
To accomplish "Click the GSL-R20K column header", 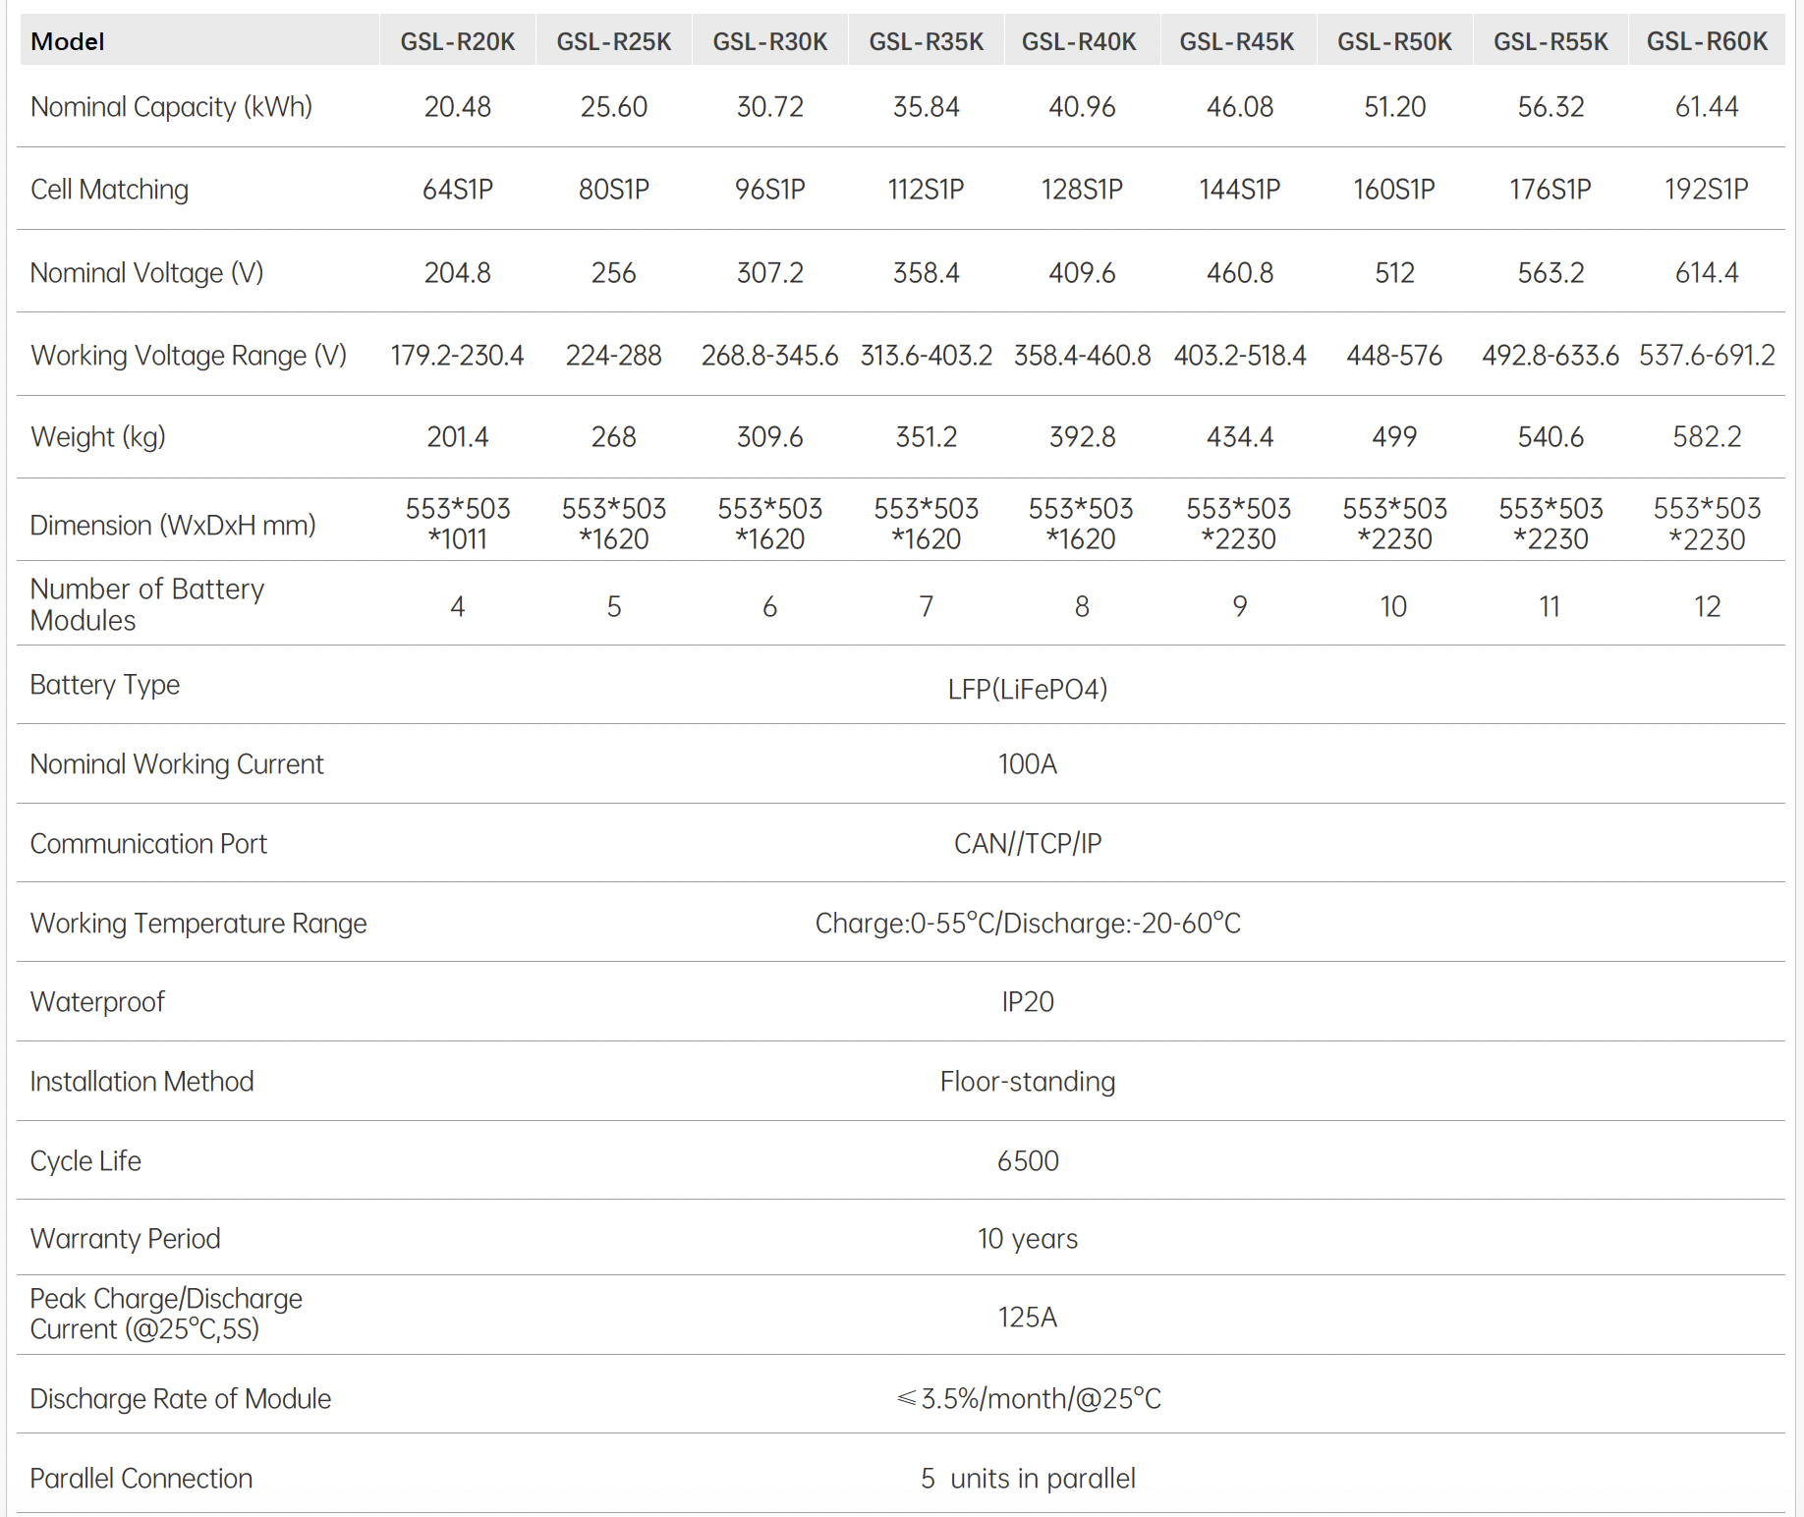I will tap(457, 41).
